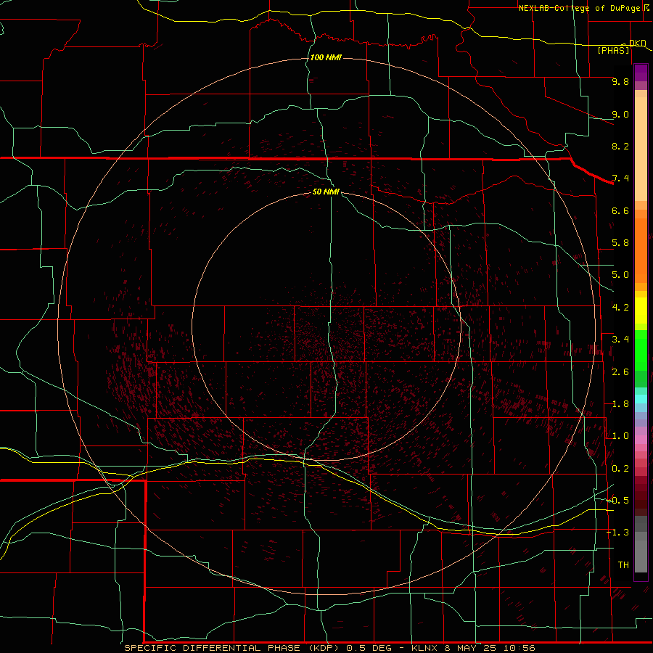Click the 8.2 color scale value

[x=620, y=146]
